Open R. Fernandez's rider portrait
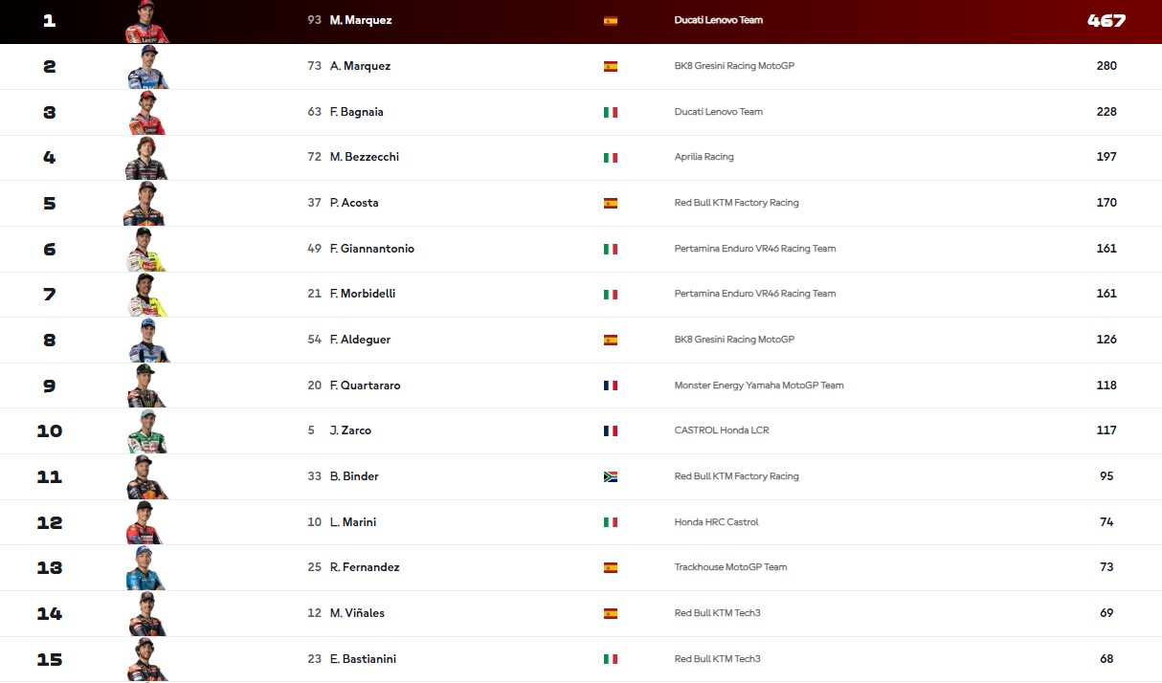This screenshot has height=683, width=1162. pyautogui.click(x=146, y=568)
